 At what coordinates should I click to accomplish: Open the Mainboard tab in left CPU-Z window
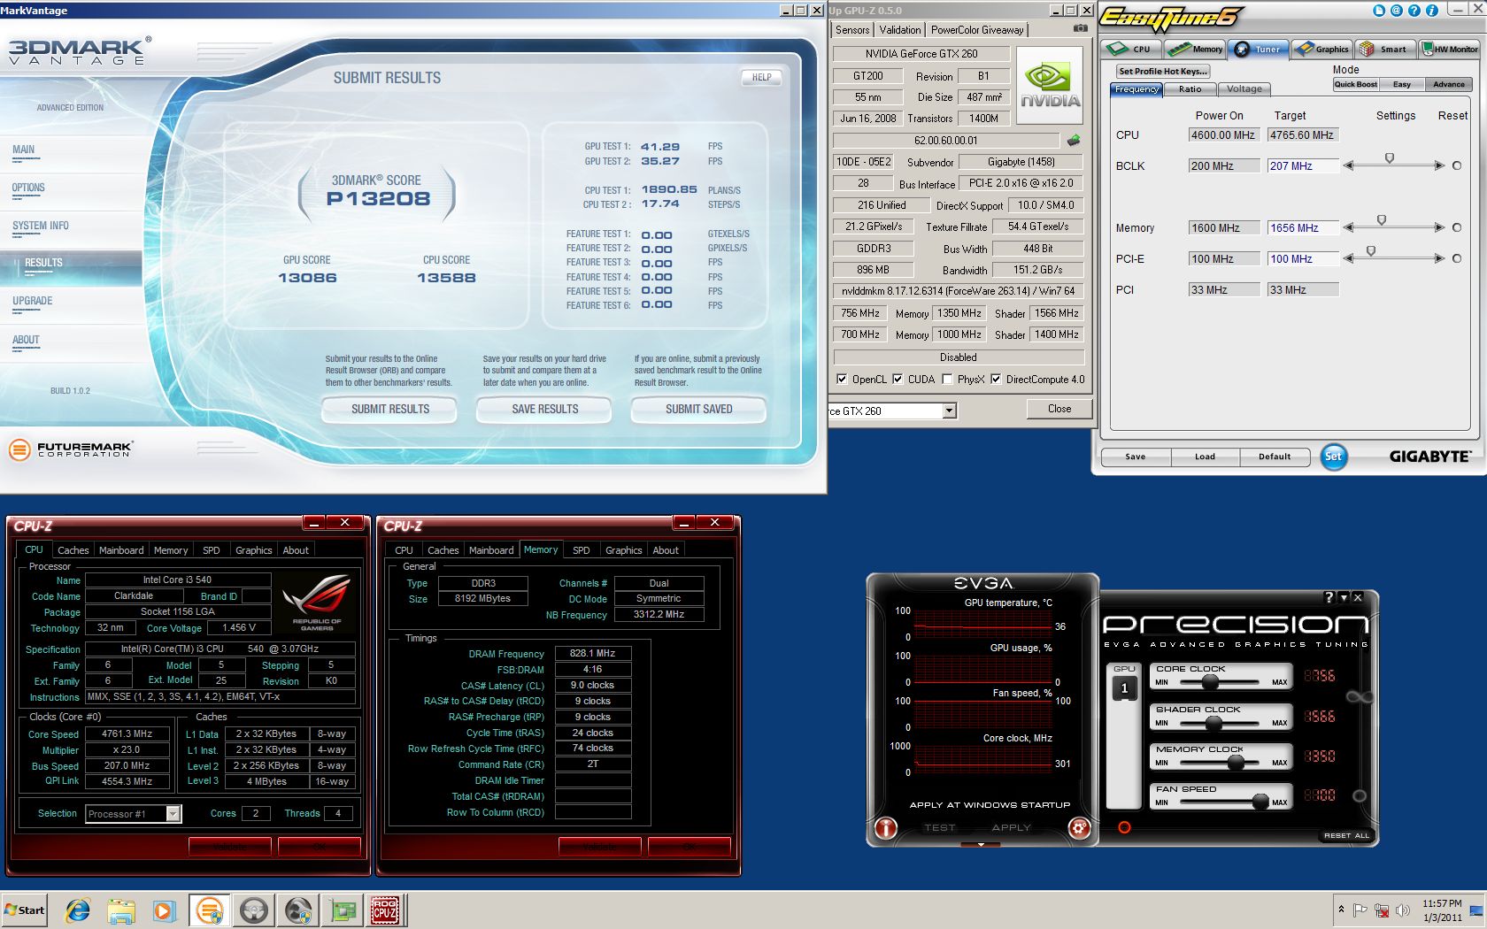coord(121,549)
